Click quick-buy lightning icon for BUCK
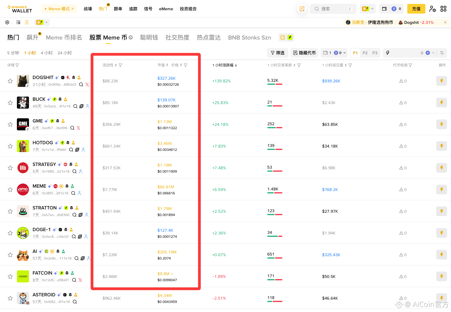Screen dimensions: 451x312 [442, 103]
